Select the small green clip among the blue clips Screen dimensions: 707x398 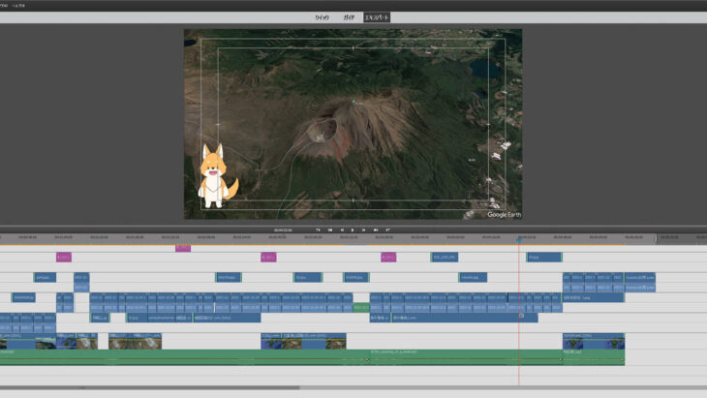tap(361, 308)
